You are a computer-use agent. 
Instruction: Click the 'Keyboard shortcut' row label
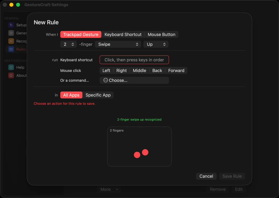(76, 60)
